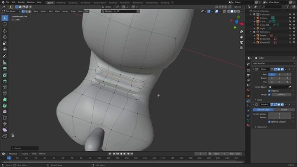Open the Edit Mode dropdown
Viewport: 297px width, 167px height.
(11, 11)
